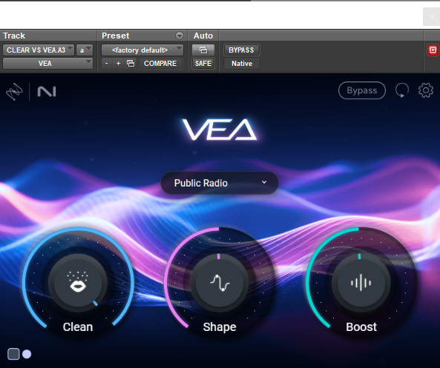440x368 pixels.
Task: Click the curve icon on Shape knob
Action: coord(220,283)
